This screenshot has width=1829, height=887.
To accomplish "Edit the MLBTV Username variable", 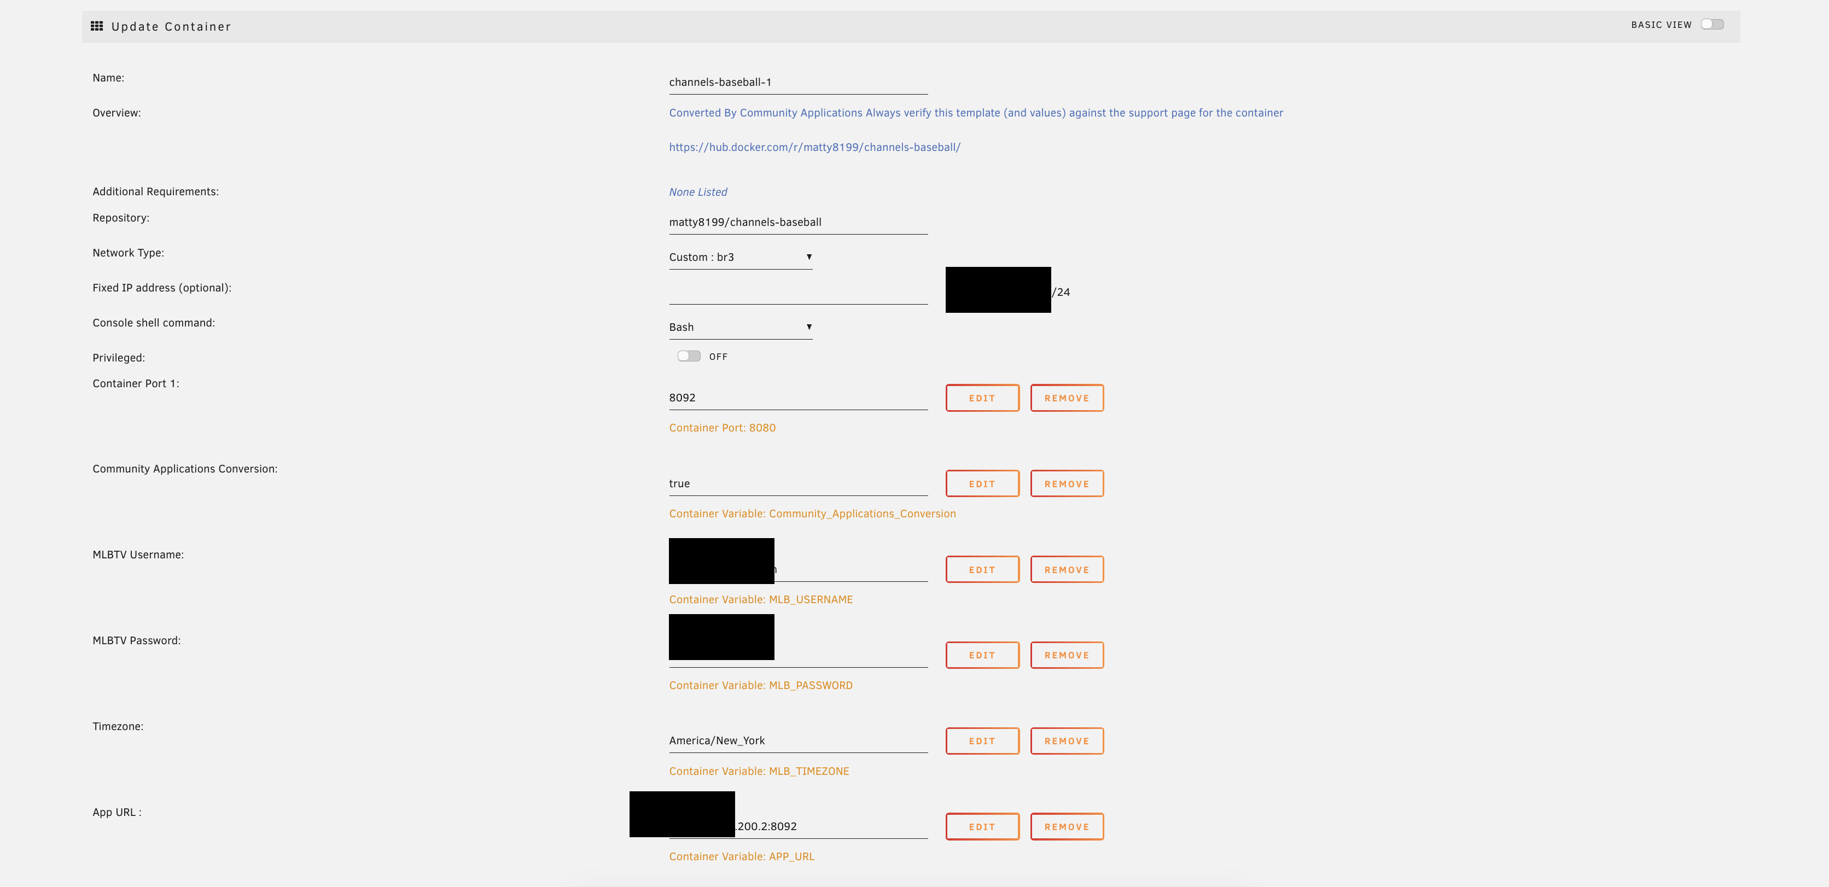I will point(982,570).
